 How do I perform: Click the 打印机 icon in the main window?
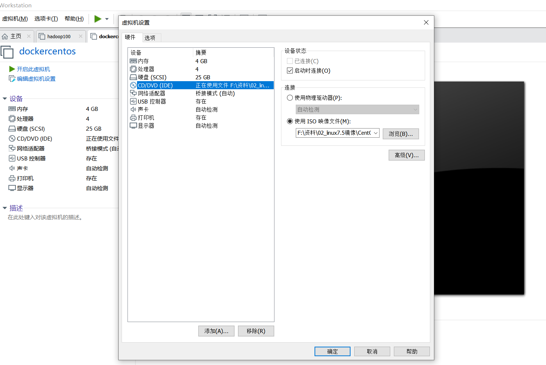tap(12, 178)
